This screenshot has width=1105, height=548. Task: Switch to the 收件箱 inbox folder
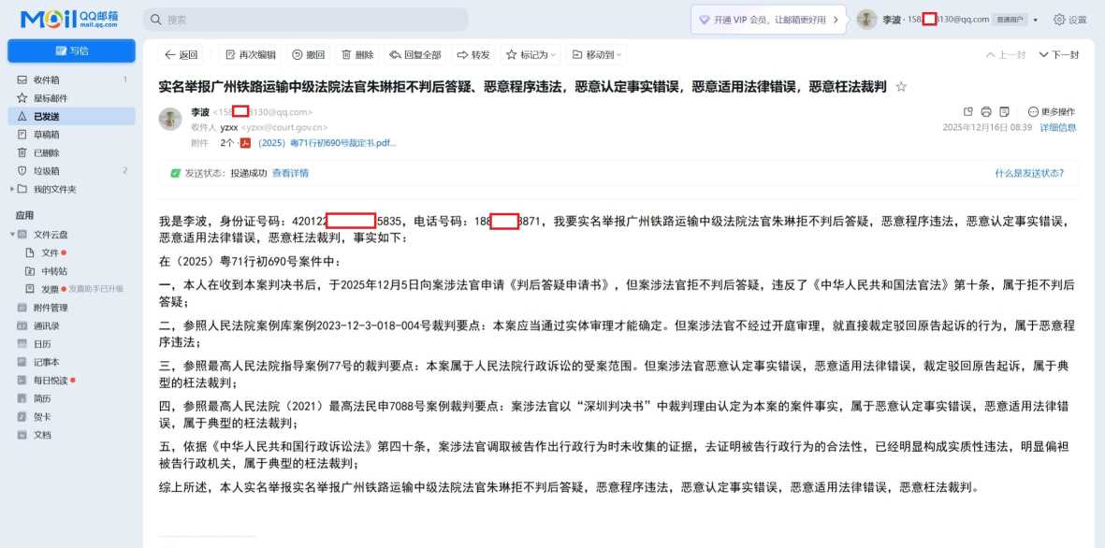44,79
